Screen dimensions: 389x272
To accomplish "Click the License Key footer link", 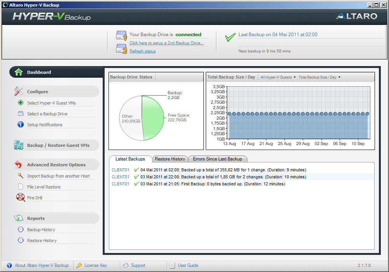I will [x=96, y=265].
